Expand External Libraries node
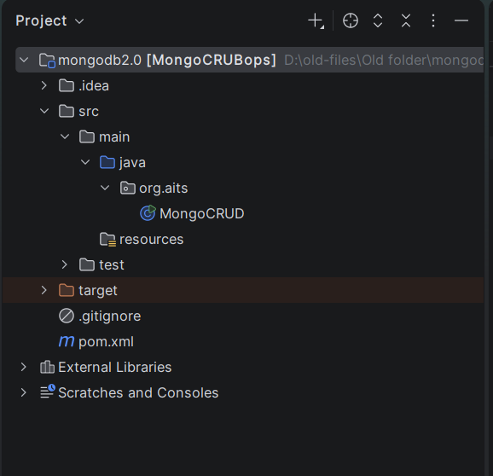Screen dimensions: 493x476 tap(24, 367)
